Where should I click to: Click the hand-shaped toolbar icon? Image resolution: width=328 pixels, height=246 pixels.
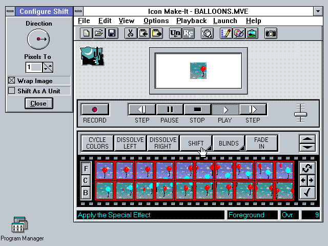point(207,33)
